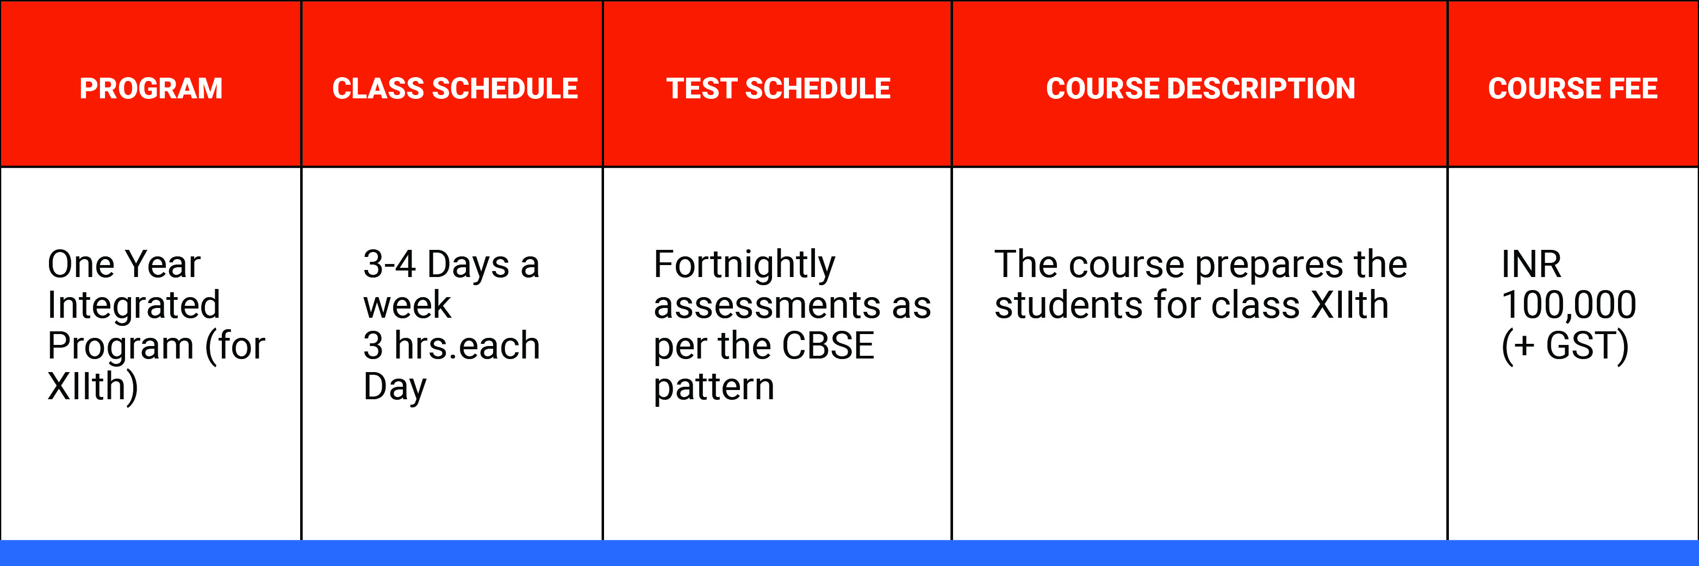Screen dimensions: 1699x566
Task: Click the INR 100,000 fee amount
Action: (x=1569, y=284)
